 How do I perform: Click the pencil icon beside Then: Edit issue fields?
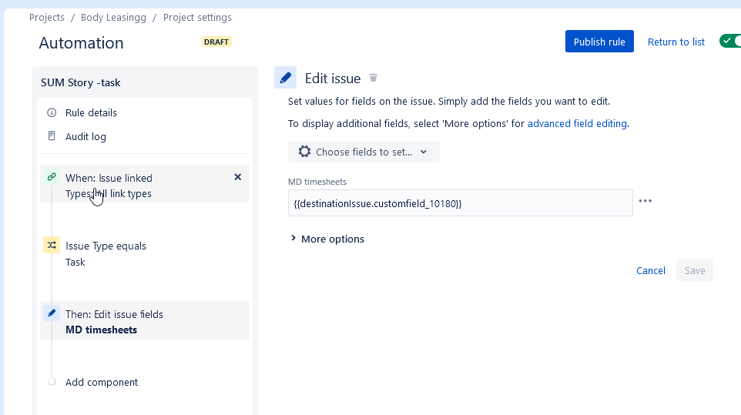(52, 313)
